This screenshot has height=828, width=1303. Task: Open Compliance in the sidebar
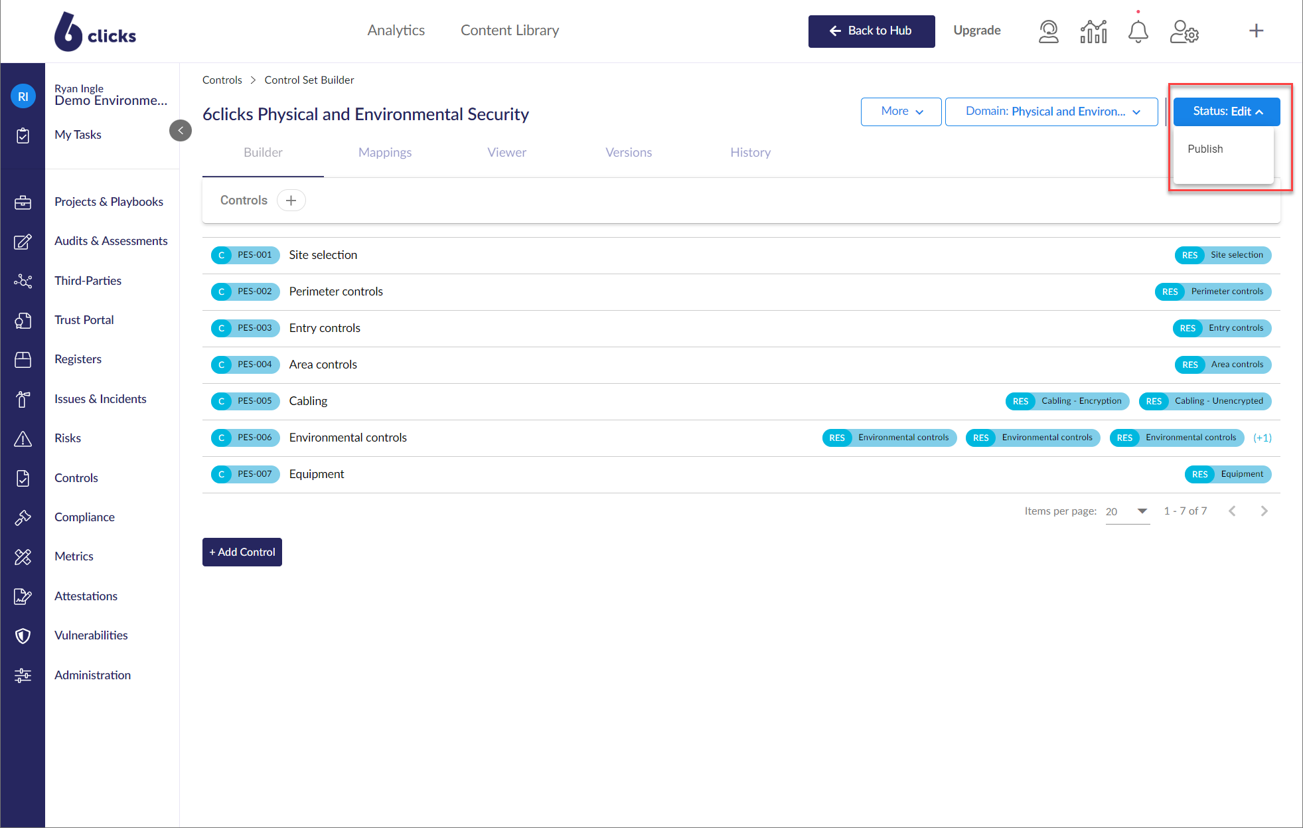84,517
